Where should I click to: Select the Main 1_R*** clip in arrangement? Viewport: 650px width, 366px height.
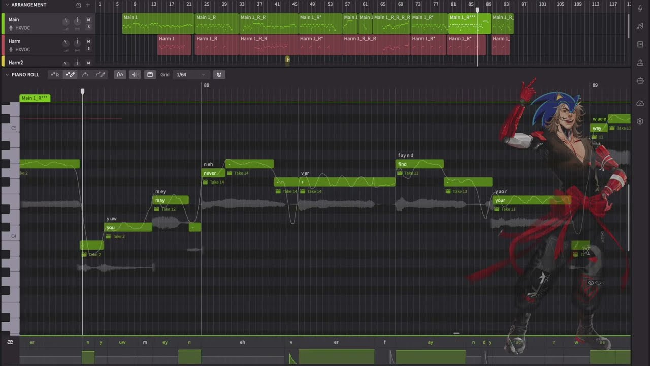click(469, 23)
